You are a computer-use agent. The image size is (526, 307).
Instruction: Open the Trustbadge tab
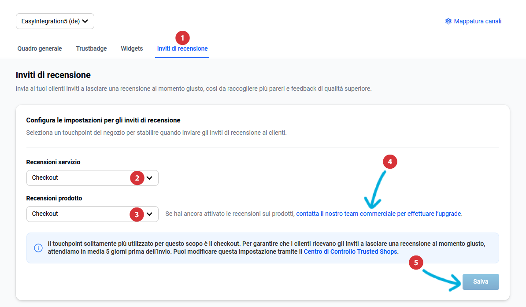point(91,48)
